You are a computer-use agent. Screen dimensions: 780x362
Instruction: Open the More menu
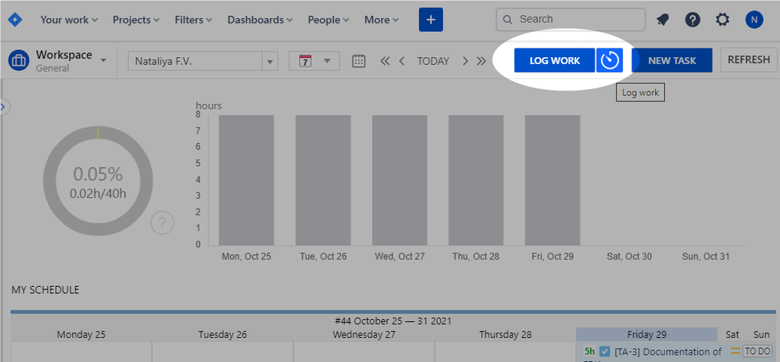coord(381,20)
